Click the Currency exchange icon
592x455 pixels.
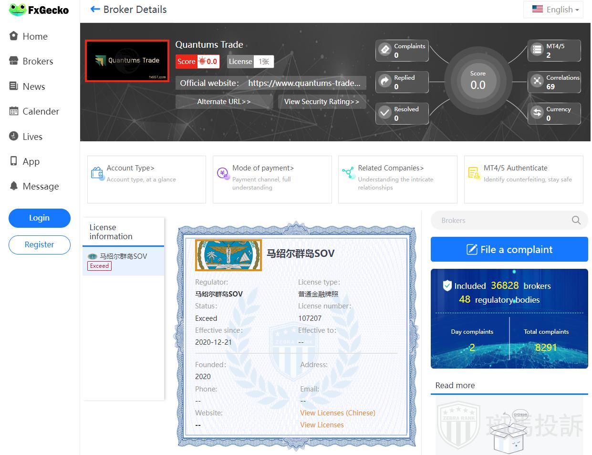[x=537, y=113]
